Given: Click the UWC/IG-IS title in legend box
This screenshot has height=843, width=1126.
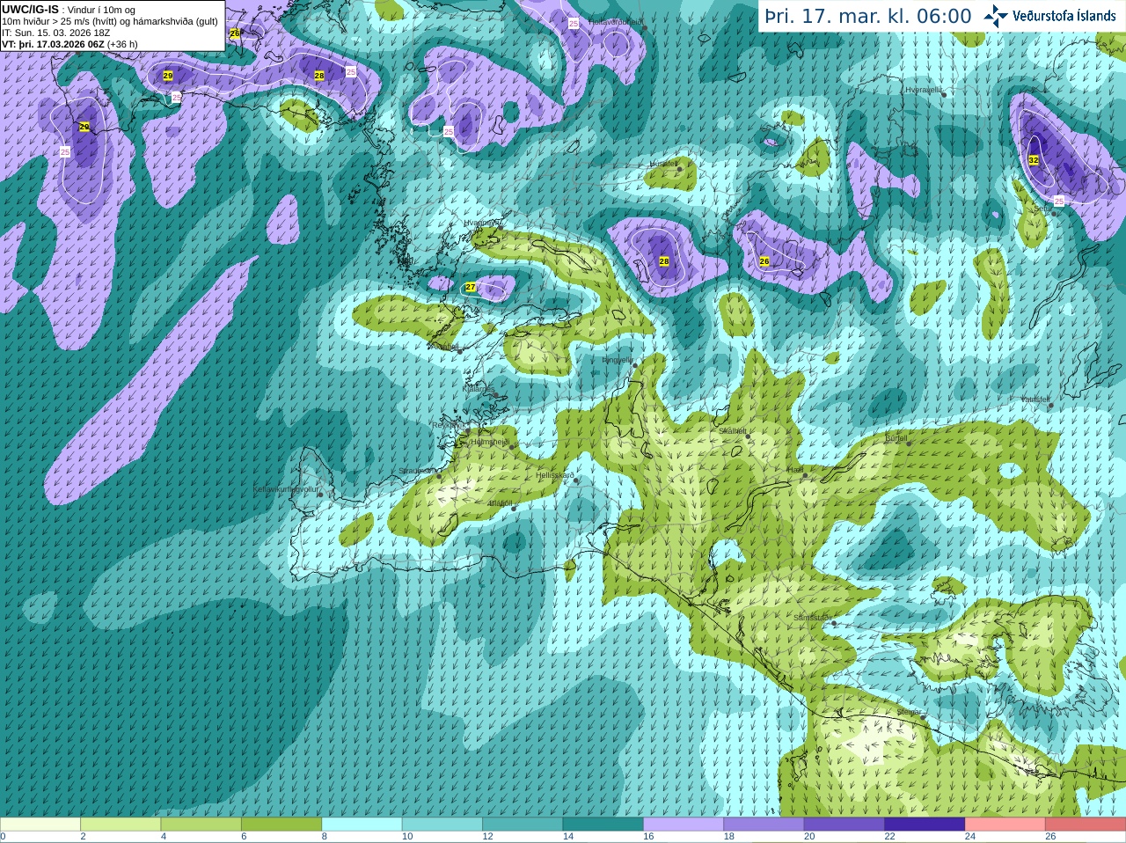Looking at the screenshot, I should [30, 9].
